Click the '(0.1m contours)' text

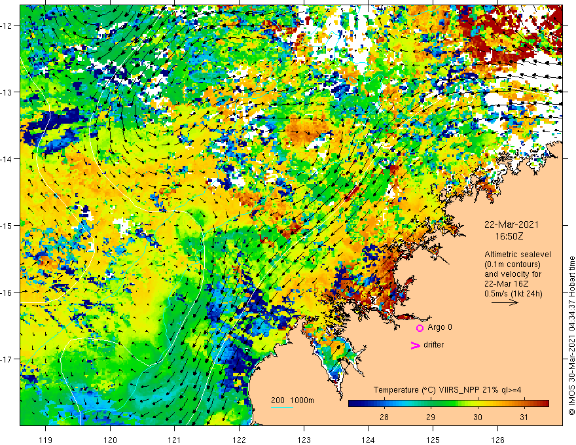tap(513, 264)
